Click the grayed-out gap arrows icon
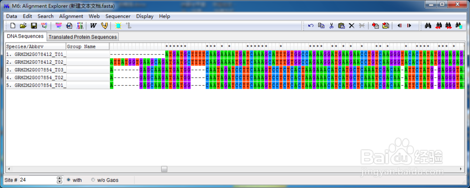470x188 pixels. [129, 26]
